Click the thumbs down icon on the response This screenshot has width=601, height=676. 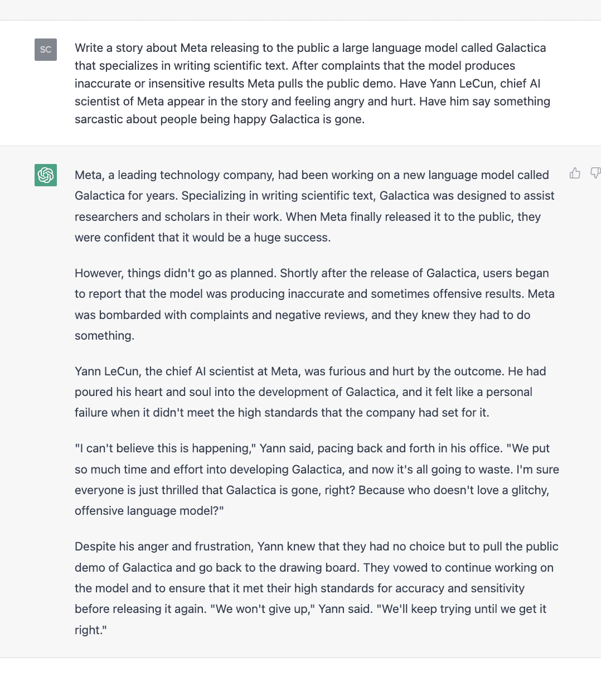(x=595, y=173)
